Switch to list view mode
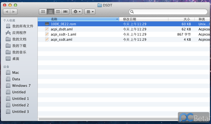Image resolution: width=211 pixels, height=124 pixels. tap(51, 12)
